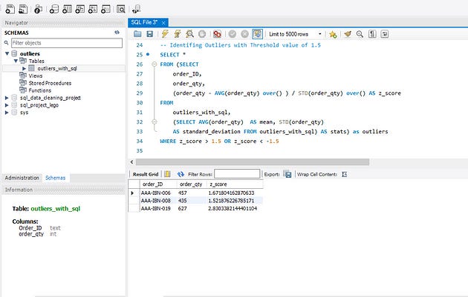
Task: Collapse the outliers schema tree
Action: click(x=7, y=54)
